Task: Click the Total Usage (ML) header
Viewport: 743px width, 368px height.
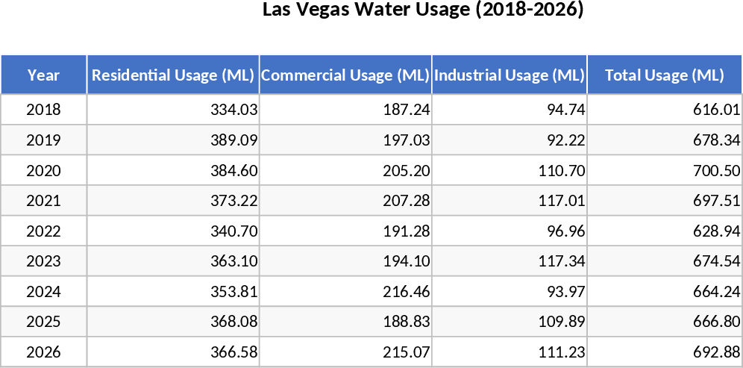Action: click(664, 75)
